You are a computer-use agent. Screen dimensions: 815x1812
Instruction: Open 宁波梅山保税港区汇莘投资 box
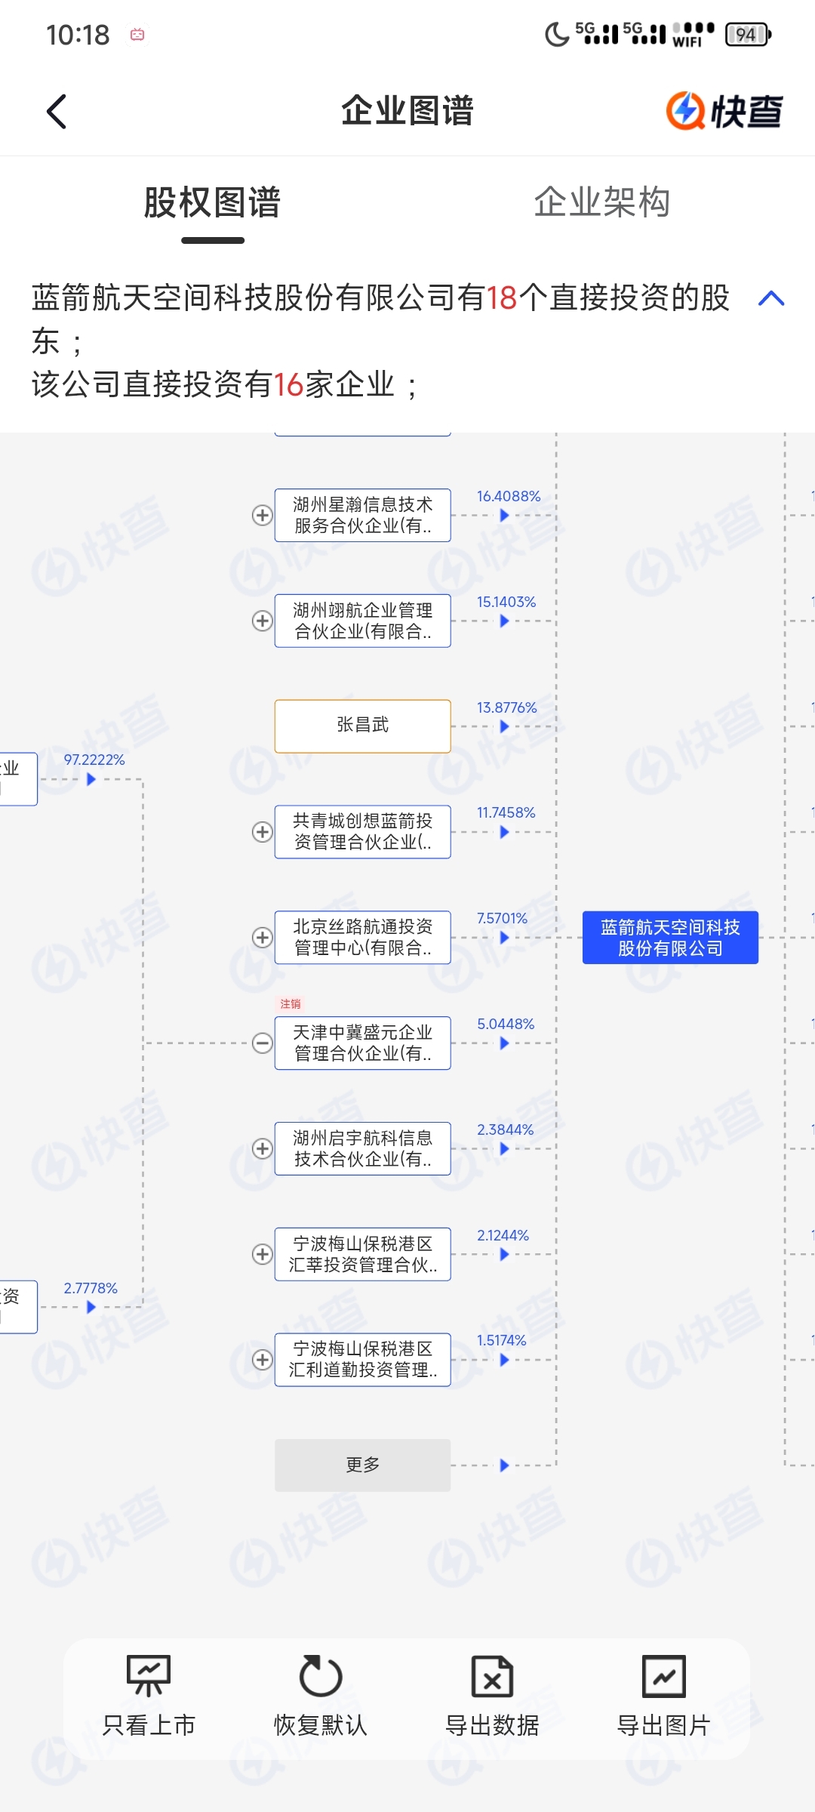[x=363, y=1254]
